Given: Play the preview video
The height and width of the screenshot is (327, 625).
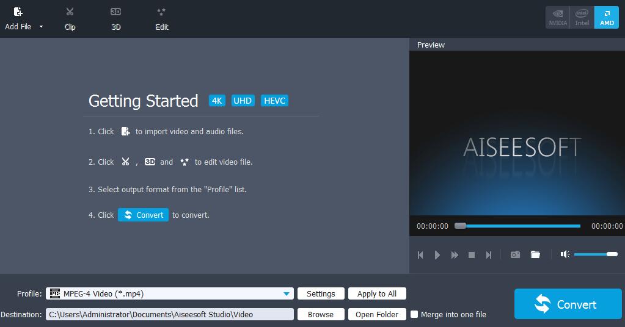Looking at the screenshot, I should click(437, 255).
